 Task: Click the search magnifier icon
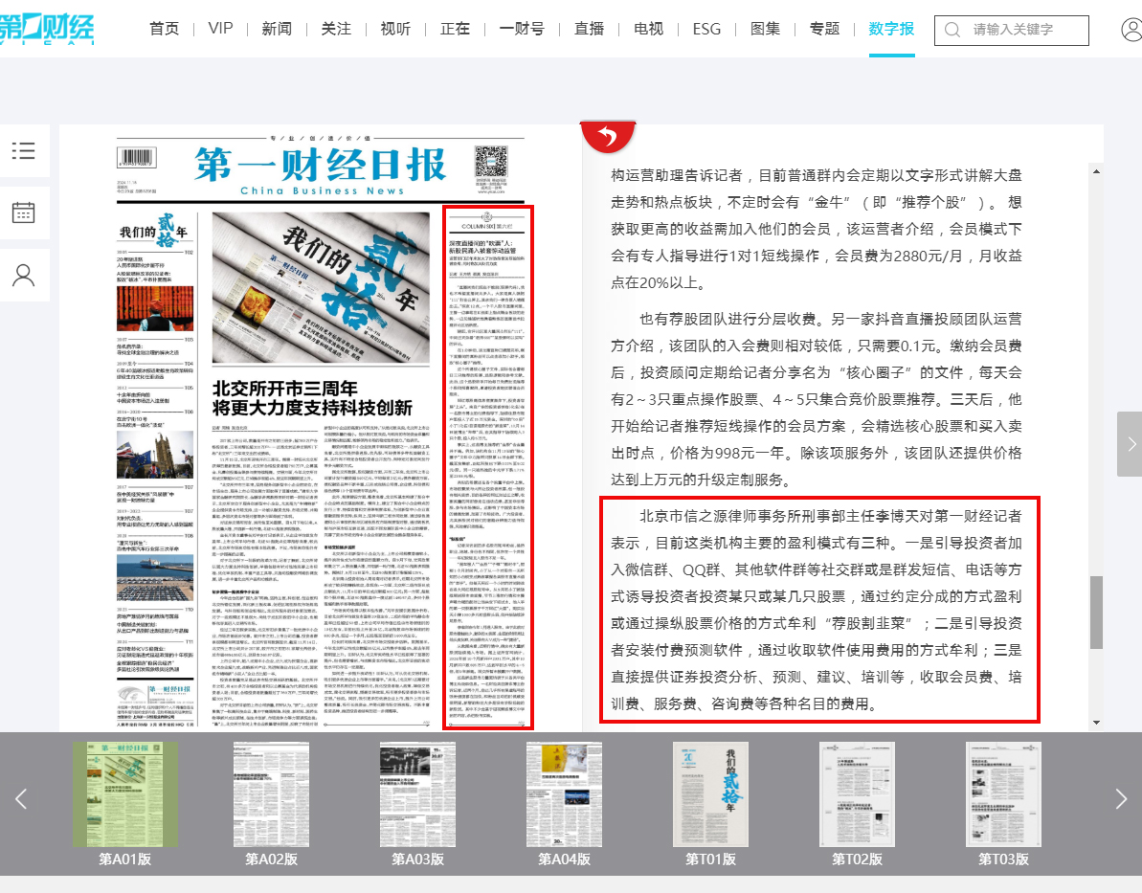click(952, 30)
